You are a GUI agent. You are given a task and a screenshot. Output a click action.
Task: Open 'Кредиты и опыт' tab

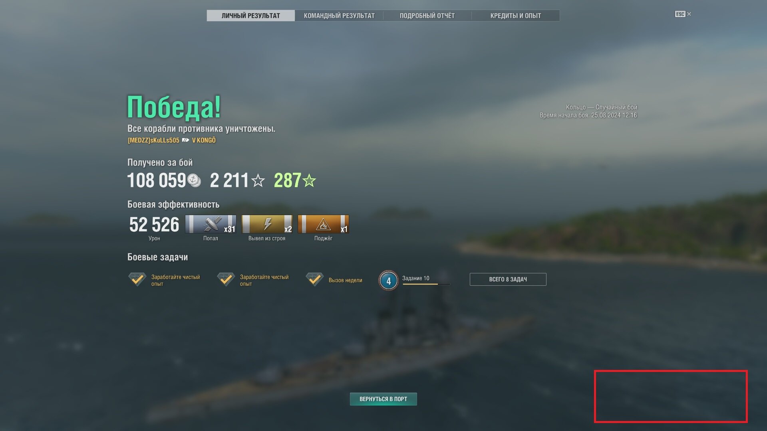click(x=516, y=16)
